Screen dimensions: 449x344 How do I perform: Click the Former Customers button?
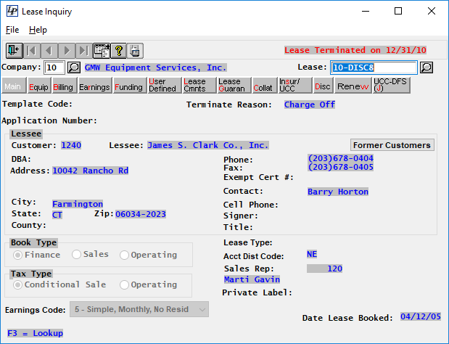pos(392,145)
